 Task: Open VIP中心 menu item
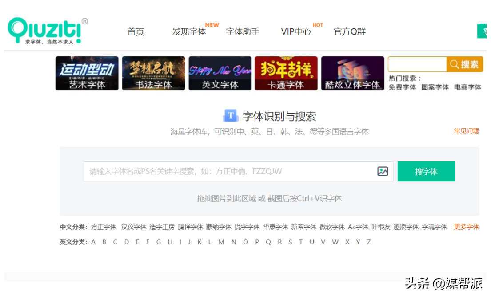(x=296, y=32)
